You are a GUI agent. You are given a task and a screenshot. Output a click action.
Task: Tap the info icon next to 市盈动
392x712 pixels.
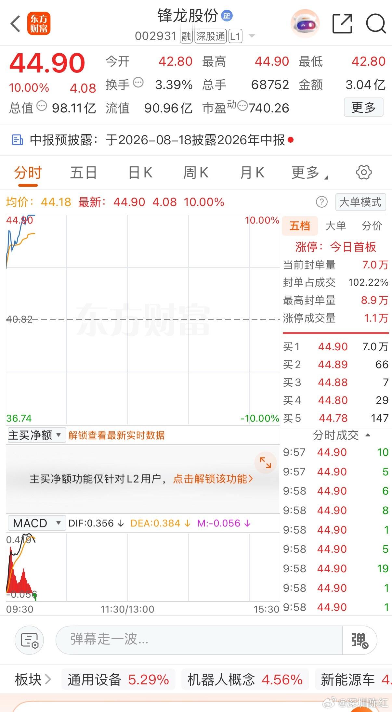coord(242,106)
